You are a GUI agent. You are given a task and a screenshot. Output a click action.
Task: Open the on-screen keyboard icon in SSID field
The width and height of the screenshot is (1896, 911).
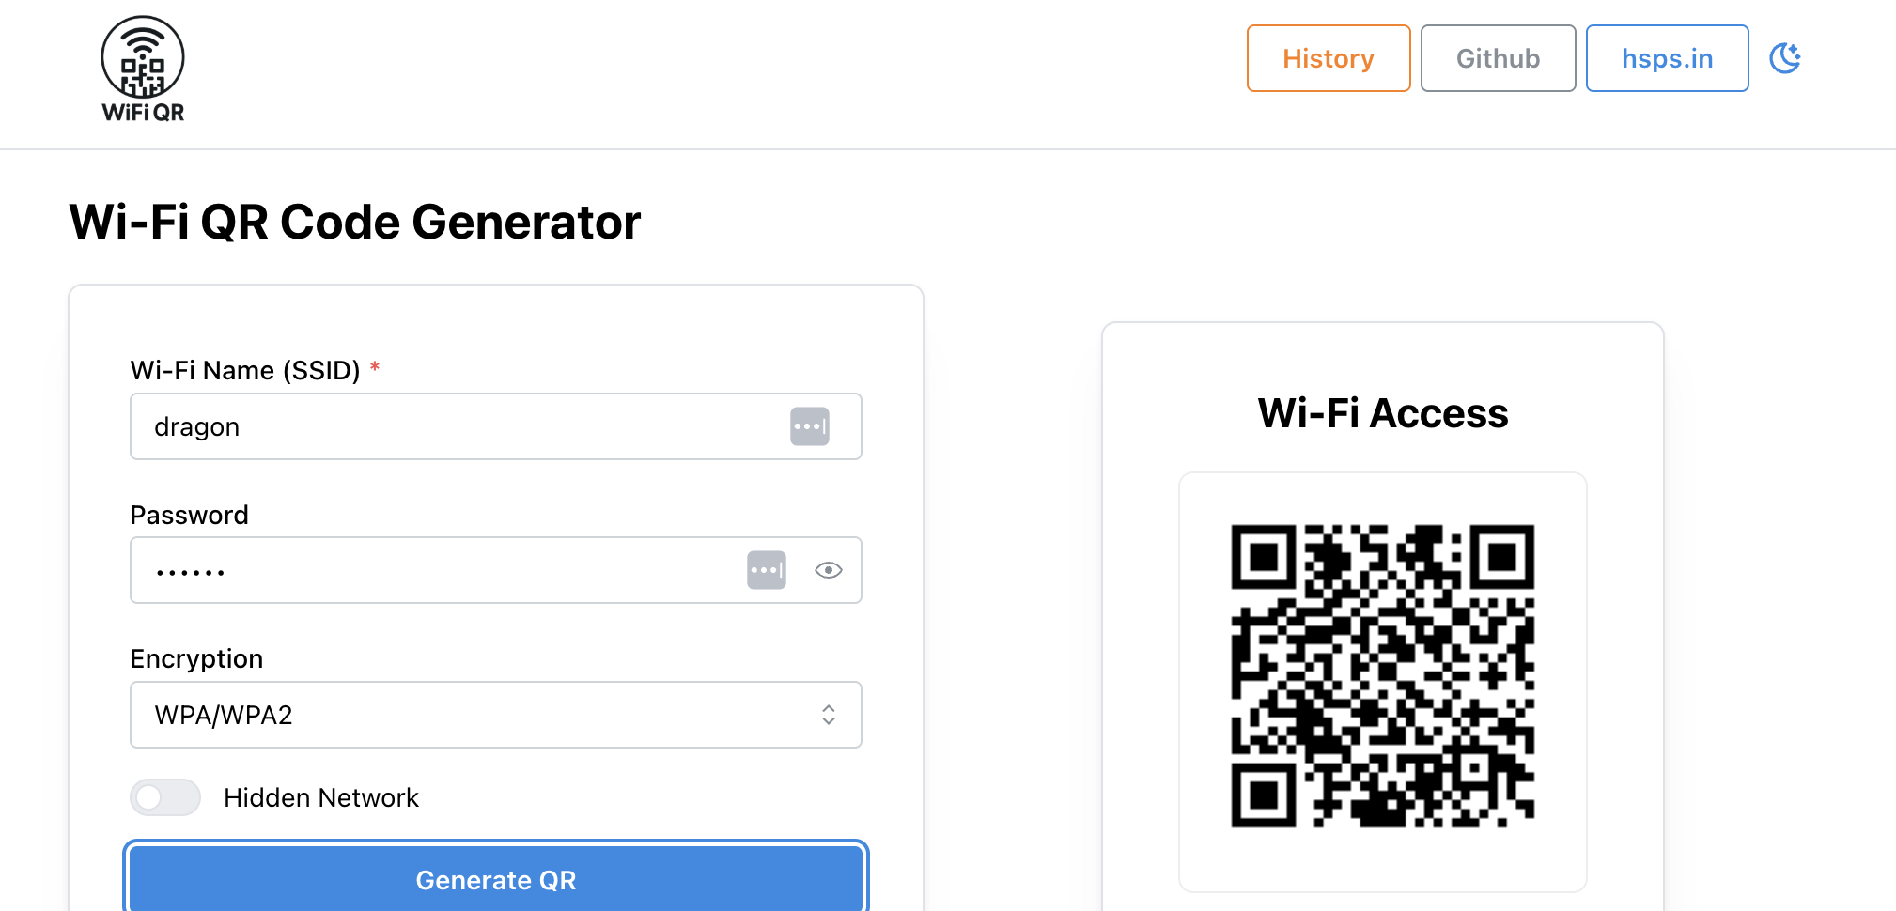[x=811, y=426]
